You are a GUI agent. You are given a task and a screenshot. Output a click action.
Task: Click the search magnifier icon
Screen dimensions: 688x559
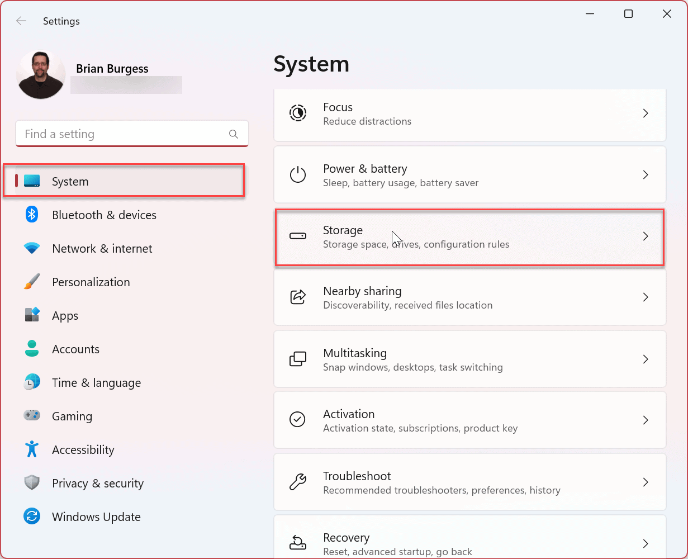coord(234,134)
